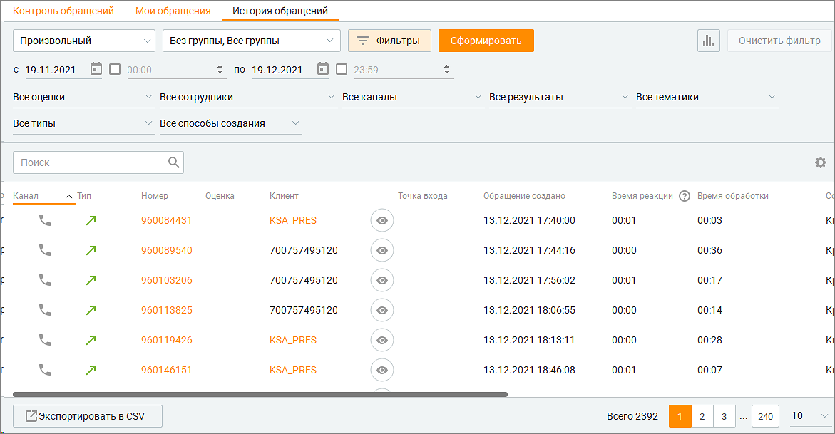Image resolution: width=835 pixels, height=434 pixels.
Task: Open the Произвольный period dropdown
Action: pyautogui.click(x=84, y=41)
